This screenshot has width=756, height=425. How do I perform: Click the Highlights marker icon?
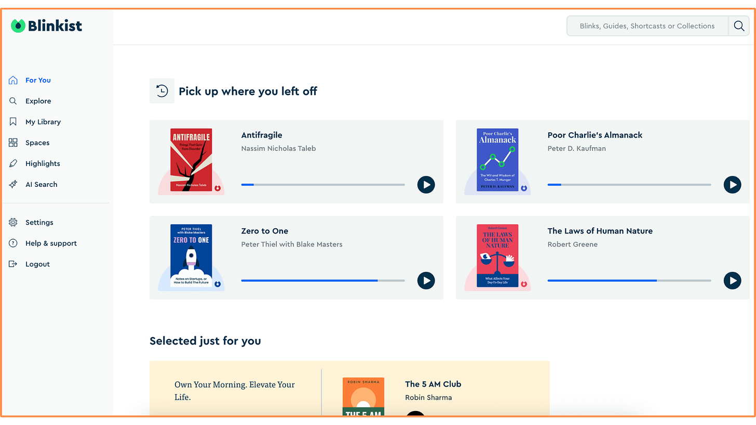[x=14, y=163]
